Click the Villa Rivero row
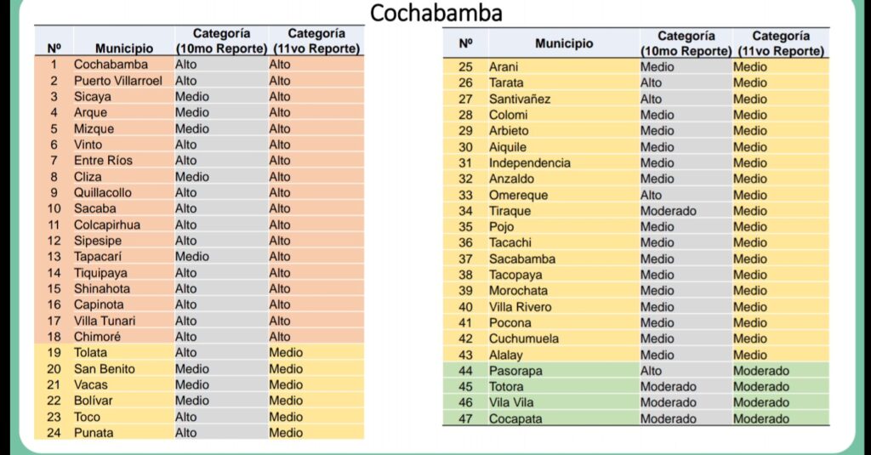Image resolution: width=871 pixels, height=455 pixels. [x=520, y=307]
